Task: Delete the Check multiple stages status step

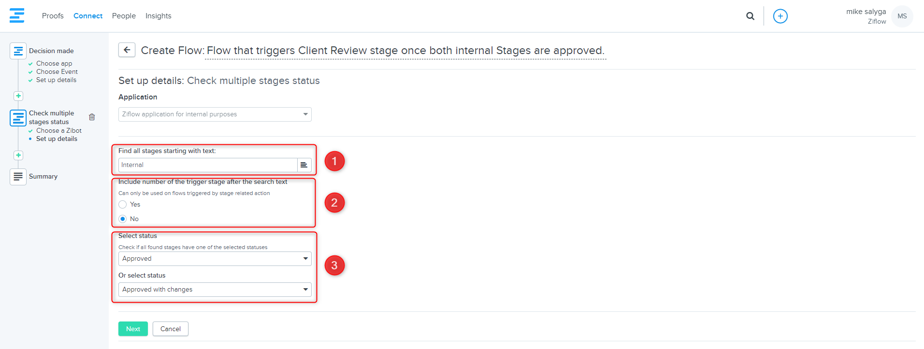Action: click(92, 117)
